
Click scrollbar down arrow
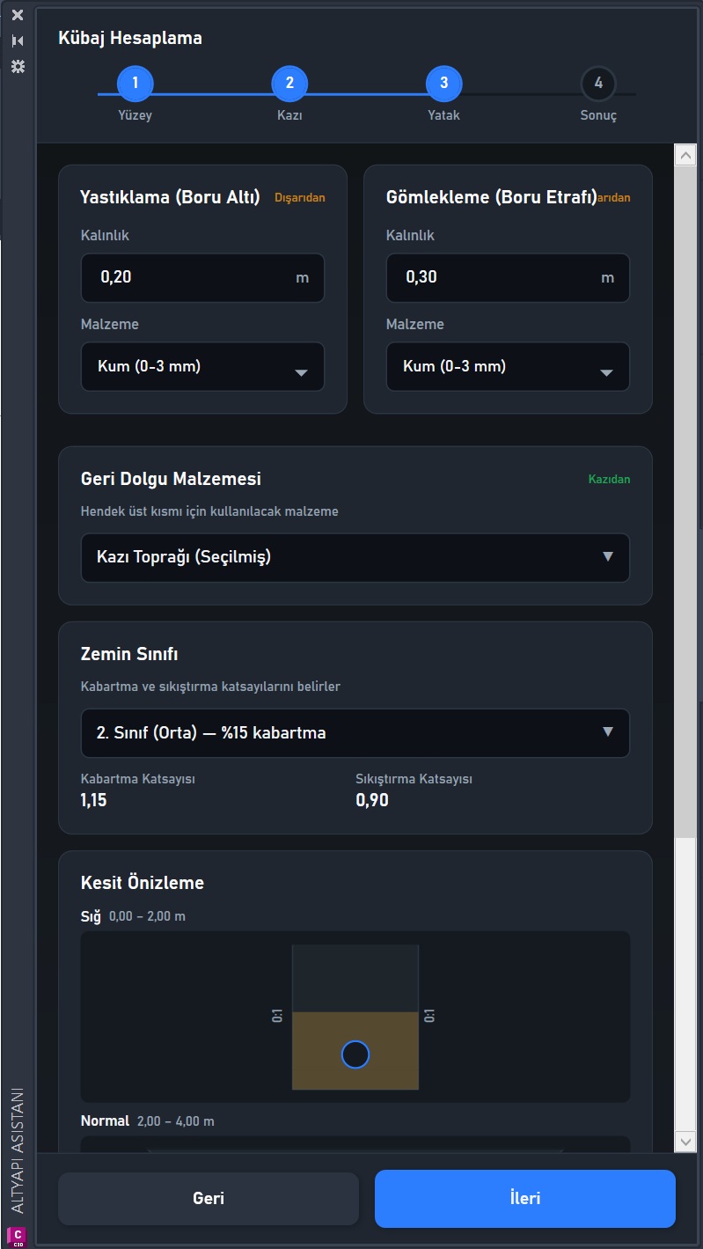(685, 1141)
